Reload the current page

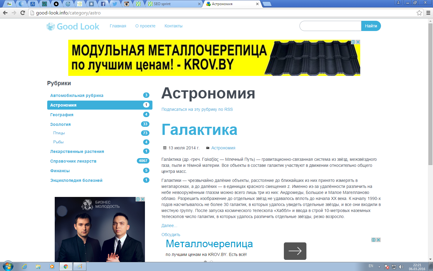(23, 13)
